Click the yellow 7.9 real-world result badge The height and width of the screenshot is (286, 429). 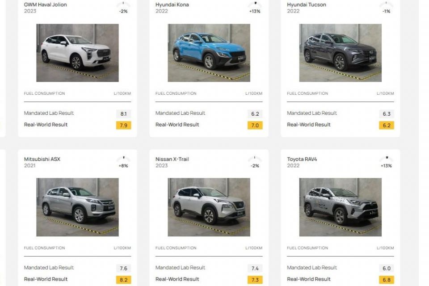coord(123,125)
